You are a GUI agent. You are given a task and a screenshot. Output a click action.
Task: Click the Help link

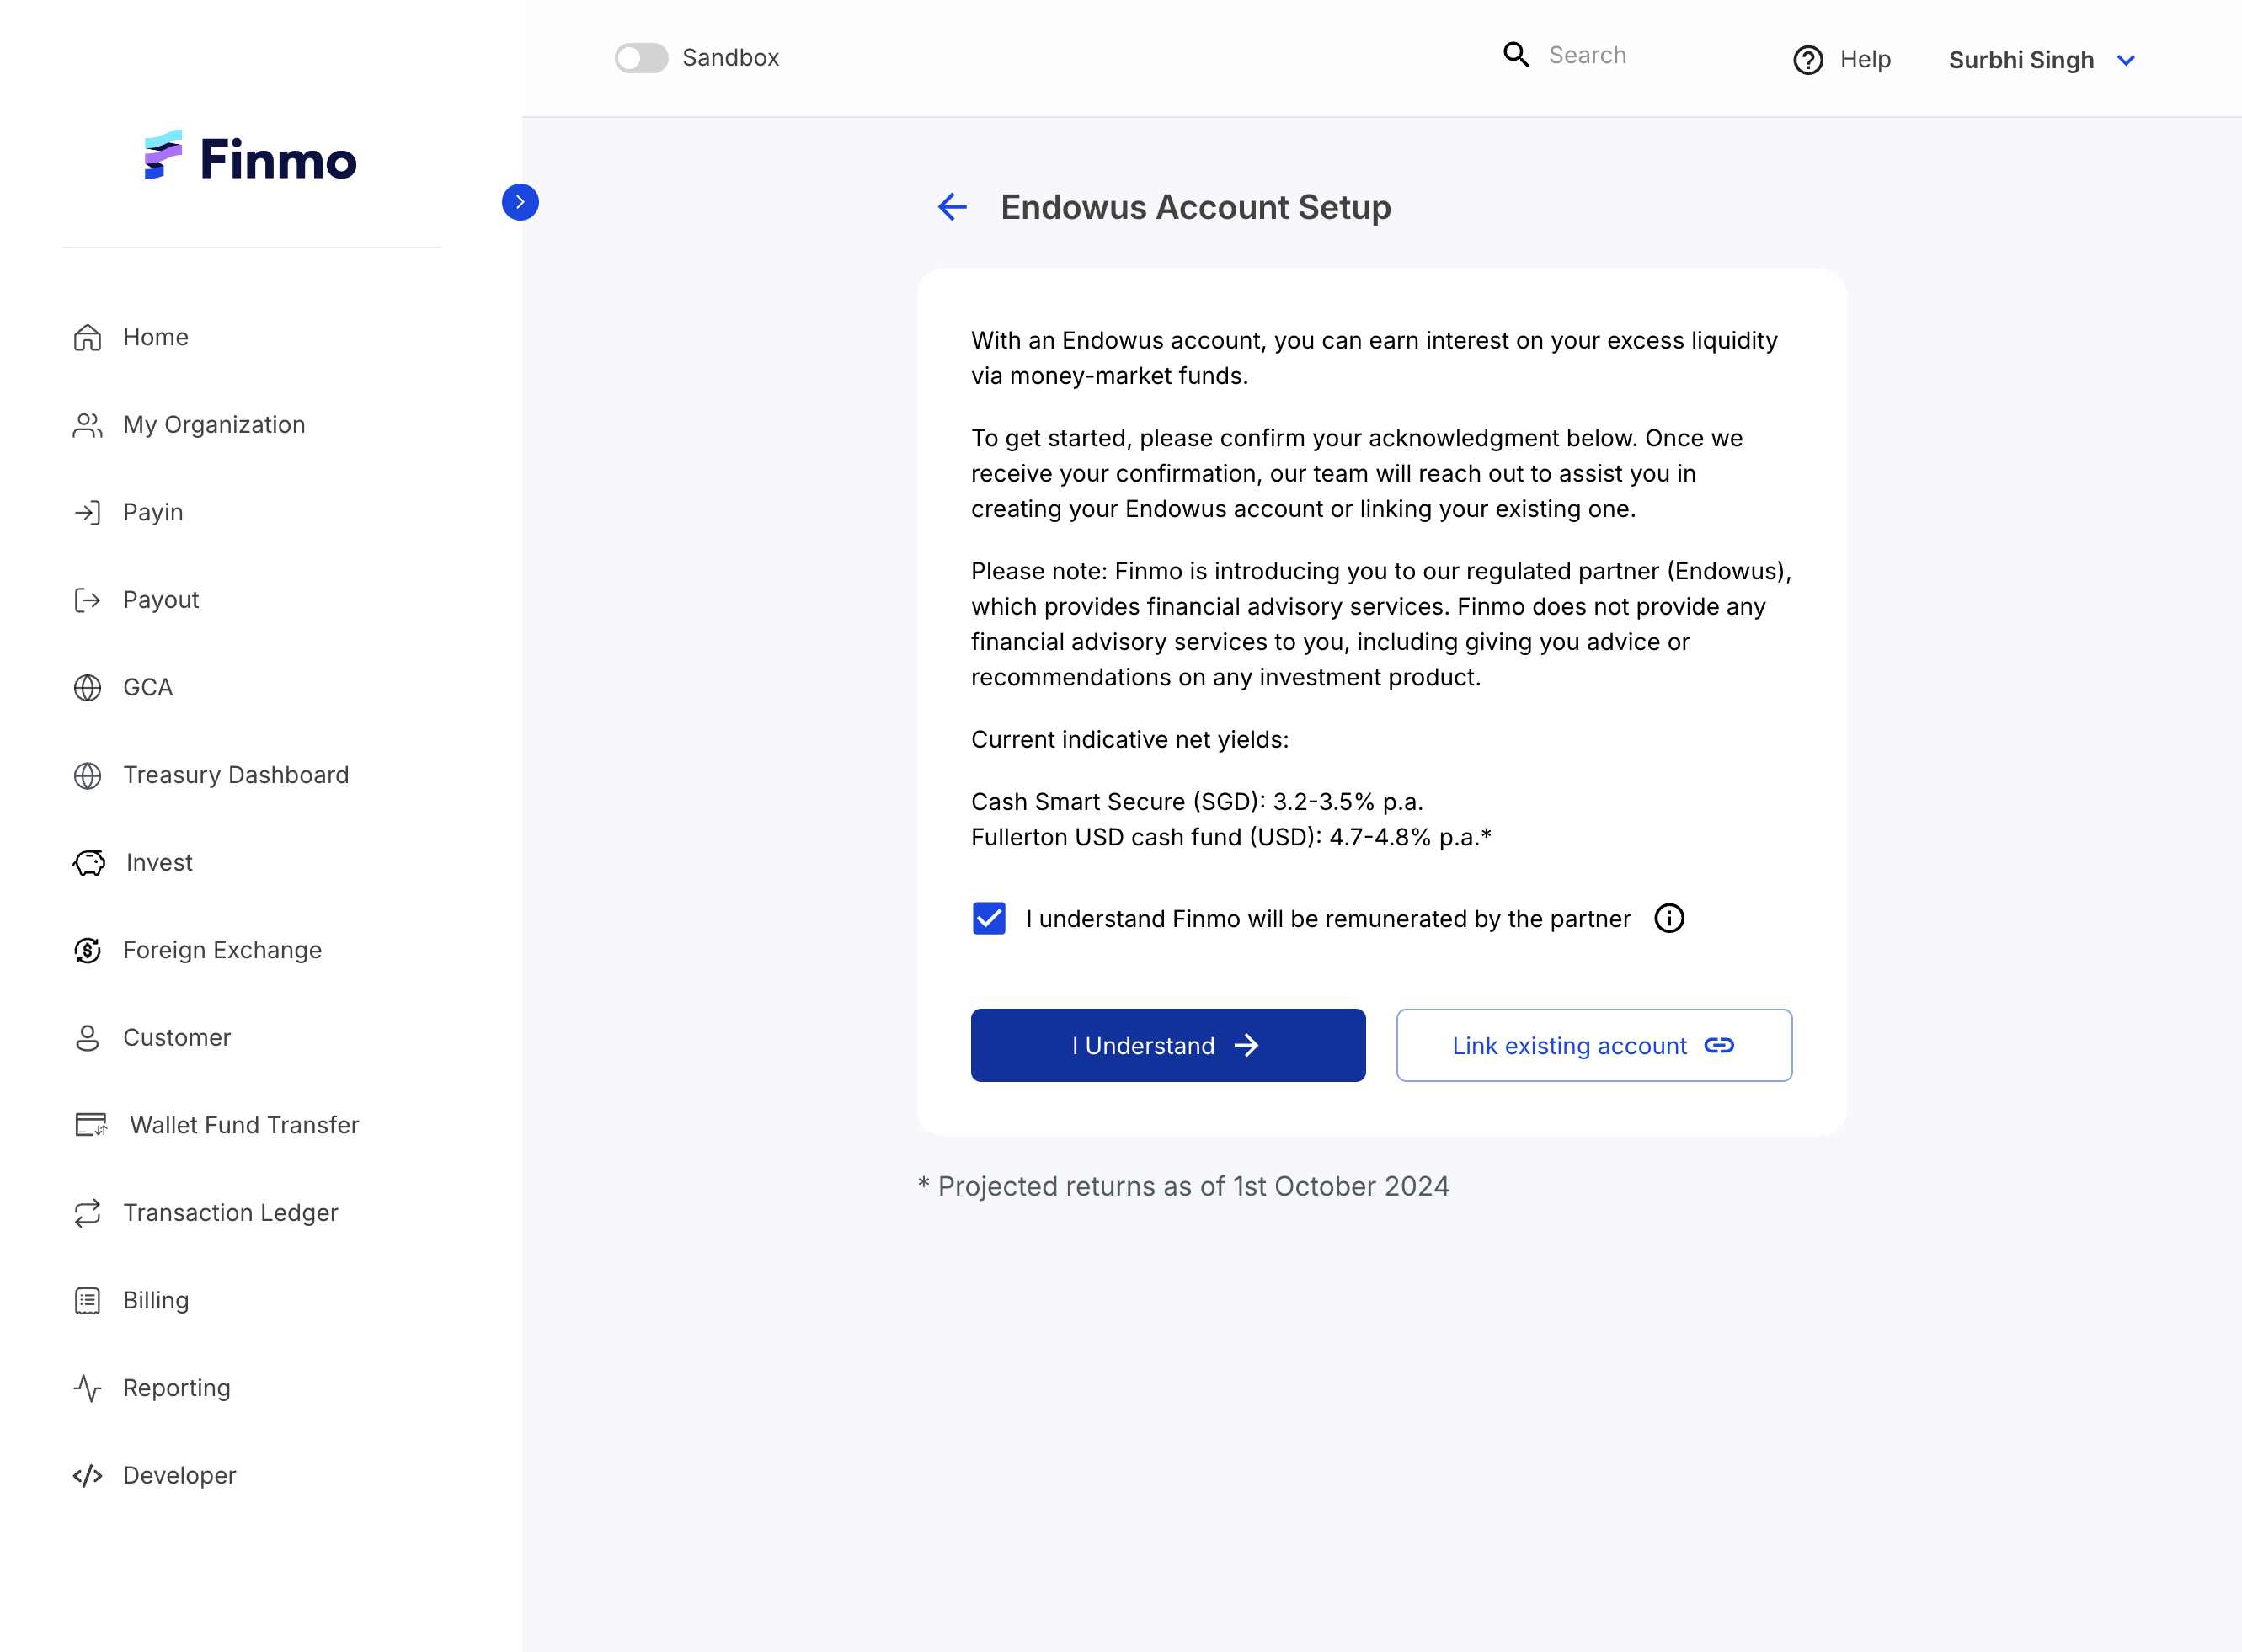pyautogui.click(x=1843, y=60)
